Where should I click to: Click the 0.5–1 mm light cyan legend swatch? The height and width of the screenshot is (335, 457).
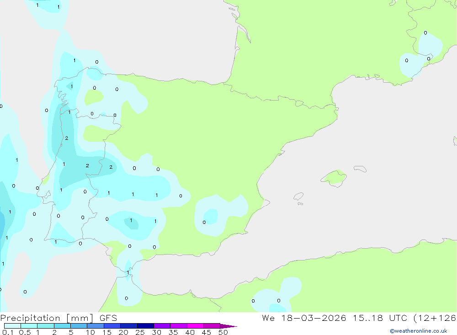pos(29,326)
